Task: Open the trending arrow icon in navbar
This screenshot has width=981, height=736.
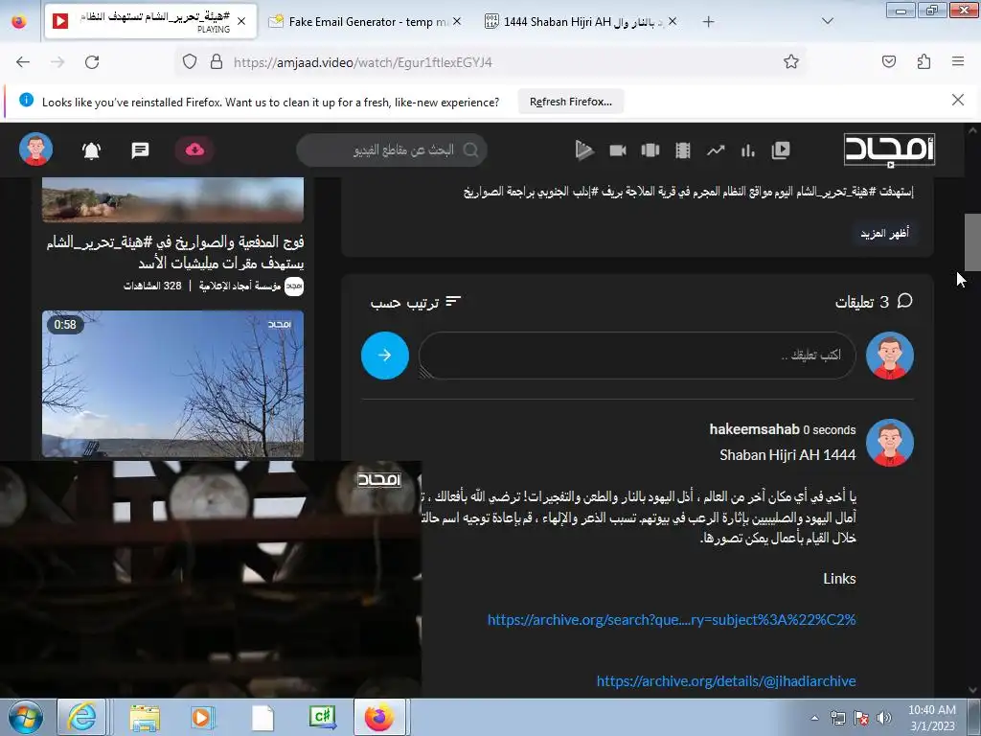Action: [716, 150]
